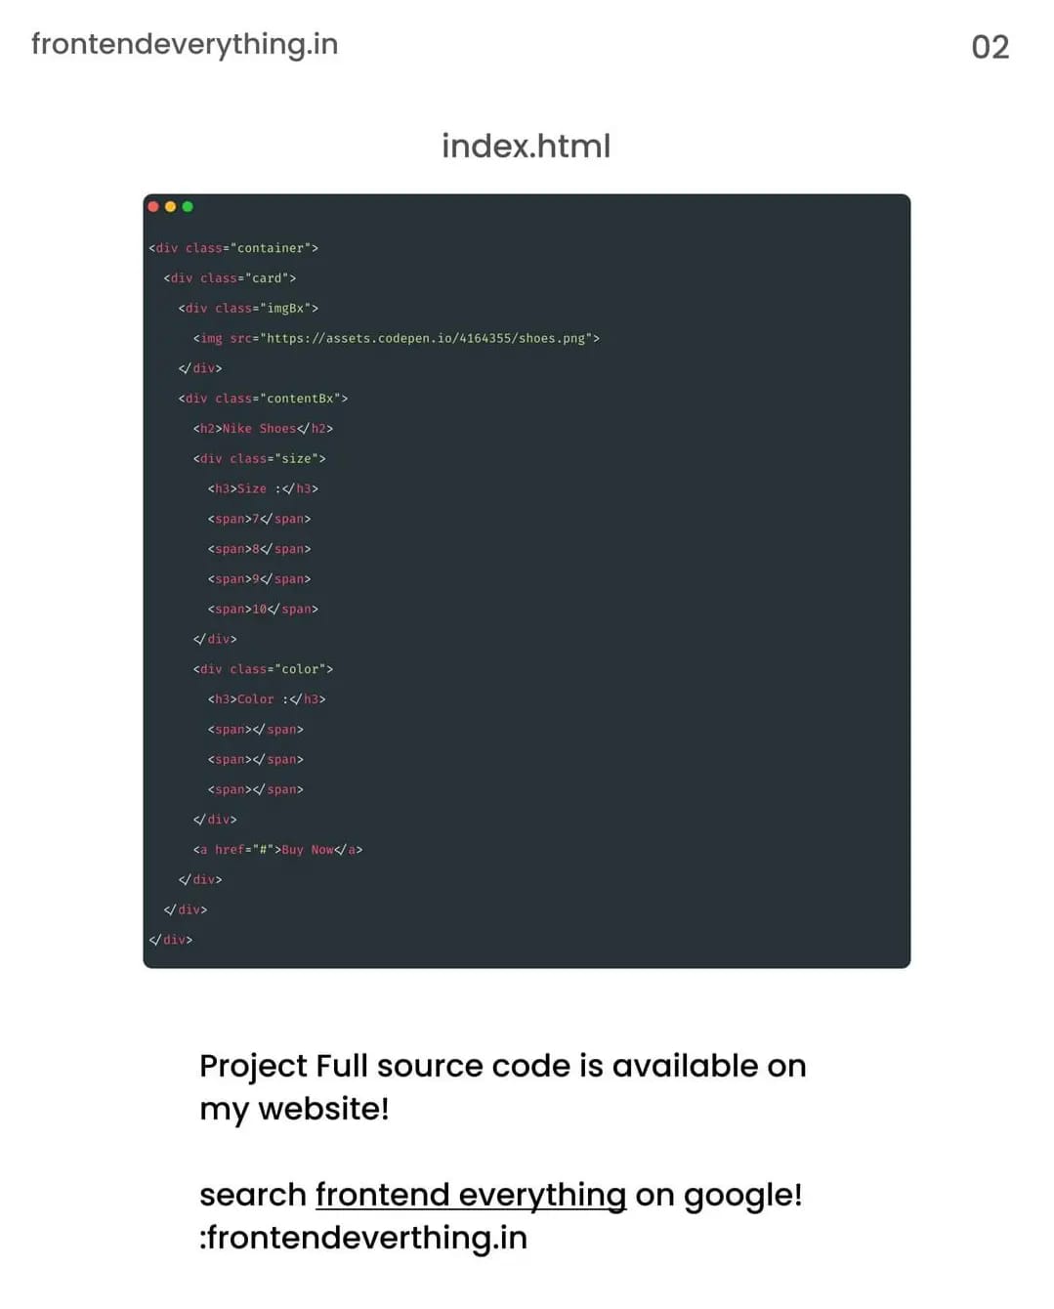Click the div class size line
Image resolution: width=1054 pixels, height=1309 pixels.
[259, 459]
